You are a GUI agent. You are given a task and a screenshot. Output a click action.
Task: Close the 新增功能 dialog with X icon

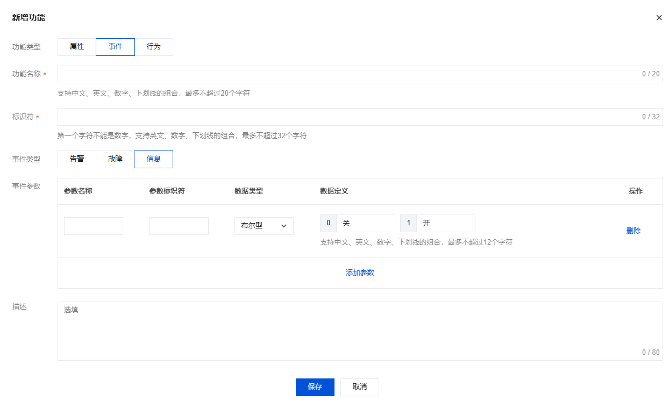[x=659, y=18]
